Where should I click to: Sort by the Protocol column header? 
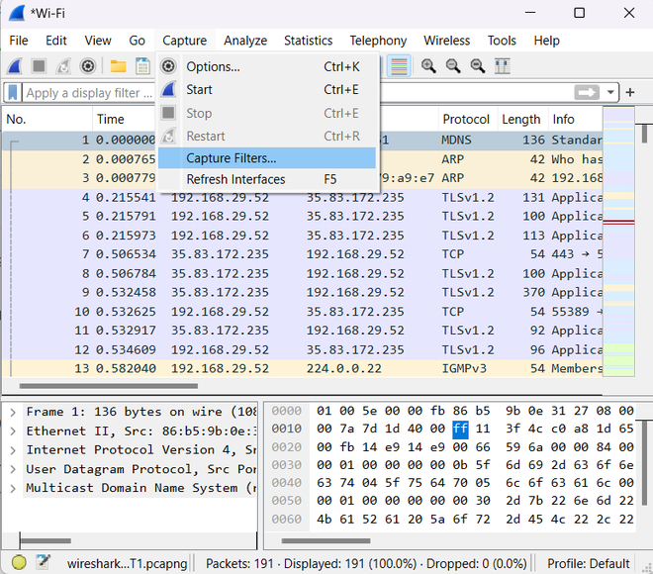tap(468, 119)
